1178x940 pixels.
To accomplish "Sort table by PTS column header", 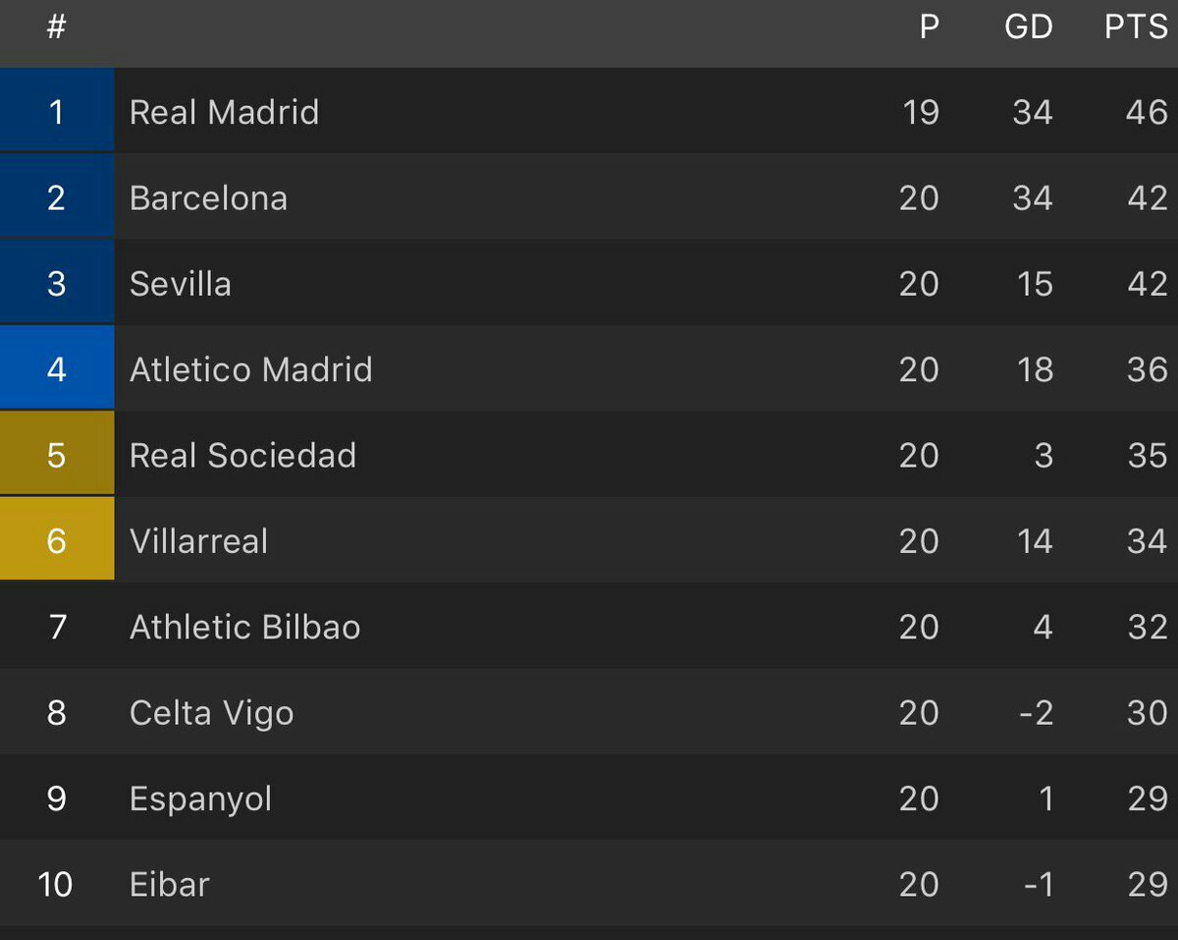I will (1136, 28).
